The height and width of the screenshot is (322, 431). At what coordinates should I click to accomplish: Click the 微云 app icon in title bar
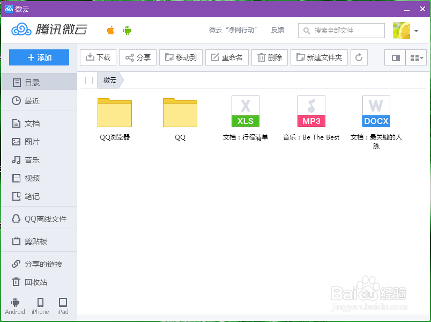(9, 9)
